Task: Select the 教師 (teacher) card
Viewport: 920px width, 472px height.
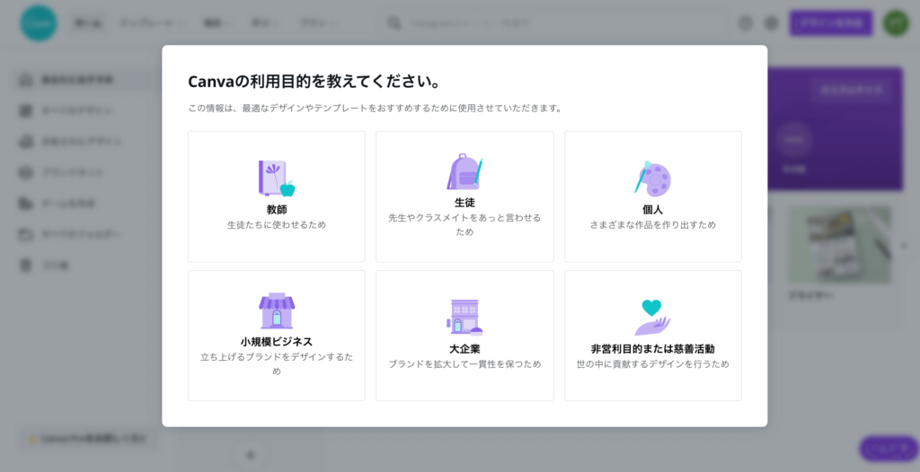Action: click(x=277, y=197)
